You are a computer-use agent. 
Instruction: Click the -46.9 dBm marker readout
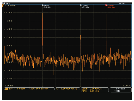click(85, 7)
